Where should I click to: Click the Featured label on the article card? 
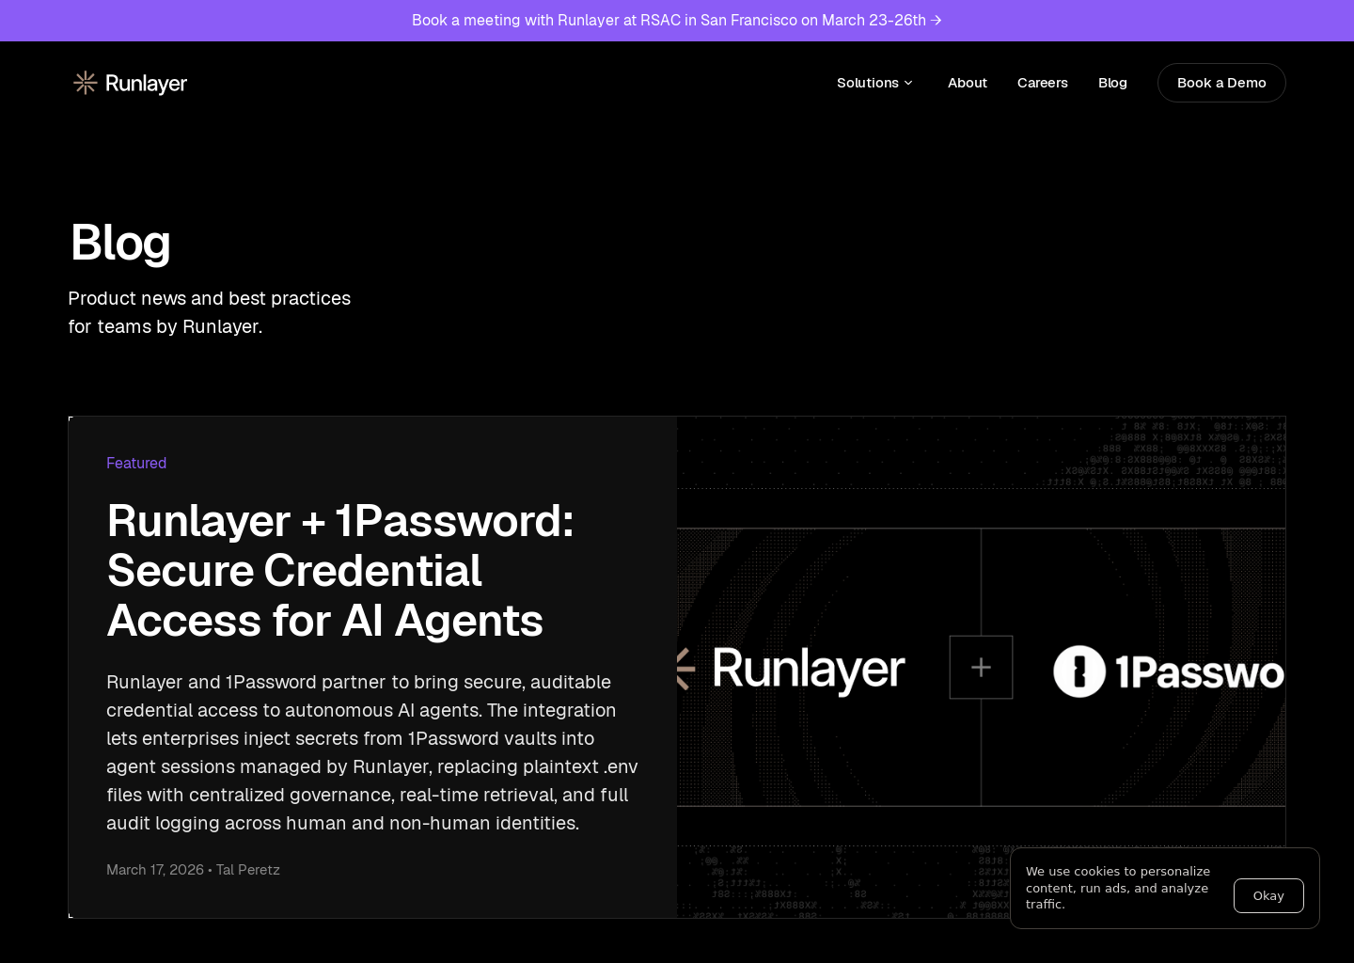[136, 463]
